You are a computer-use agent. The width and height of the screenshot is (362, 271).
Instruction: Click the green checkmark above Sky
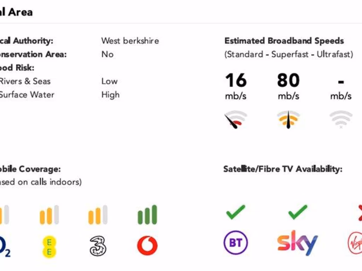point(298,212)
